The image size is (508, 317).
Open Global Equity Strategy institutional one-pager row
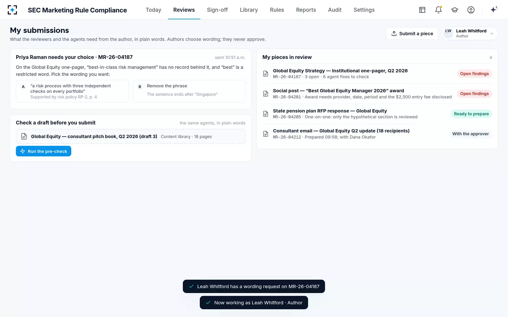(377, 74)
